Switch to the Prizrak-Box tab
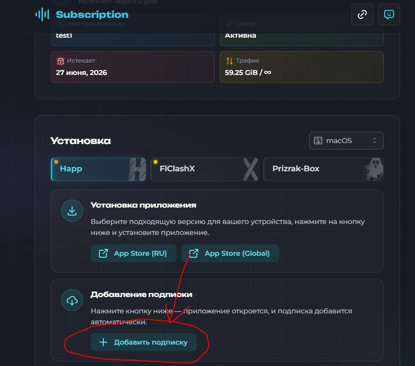Viewport: 415px width, 366px height. pyautogui.click(x=323, y=169)
